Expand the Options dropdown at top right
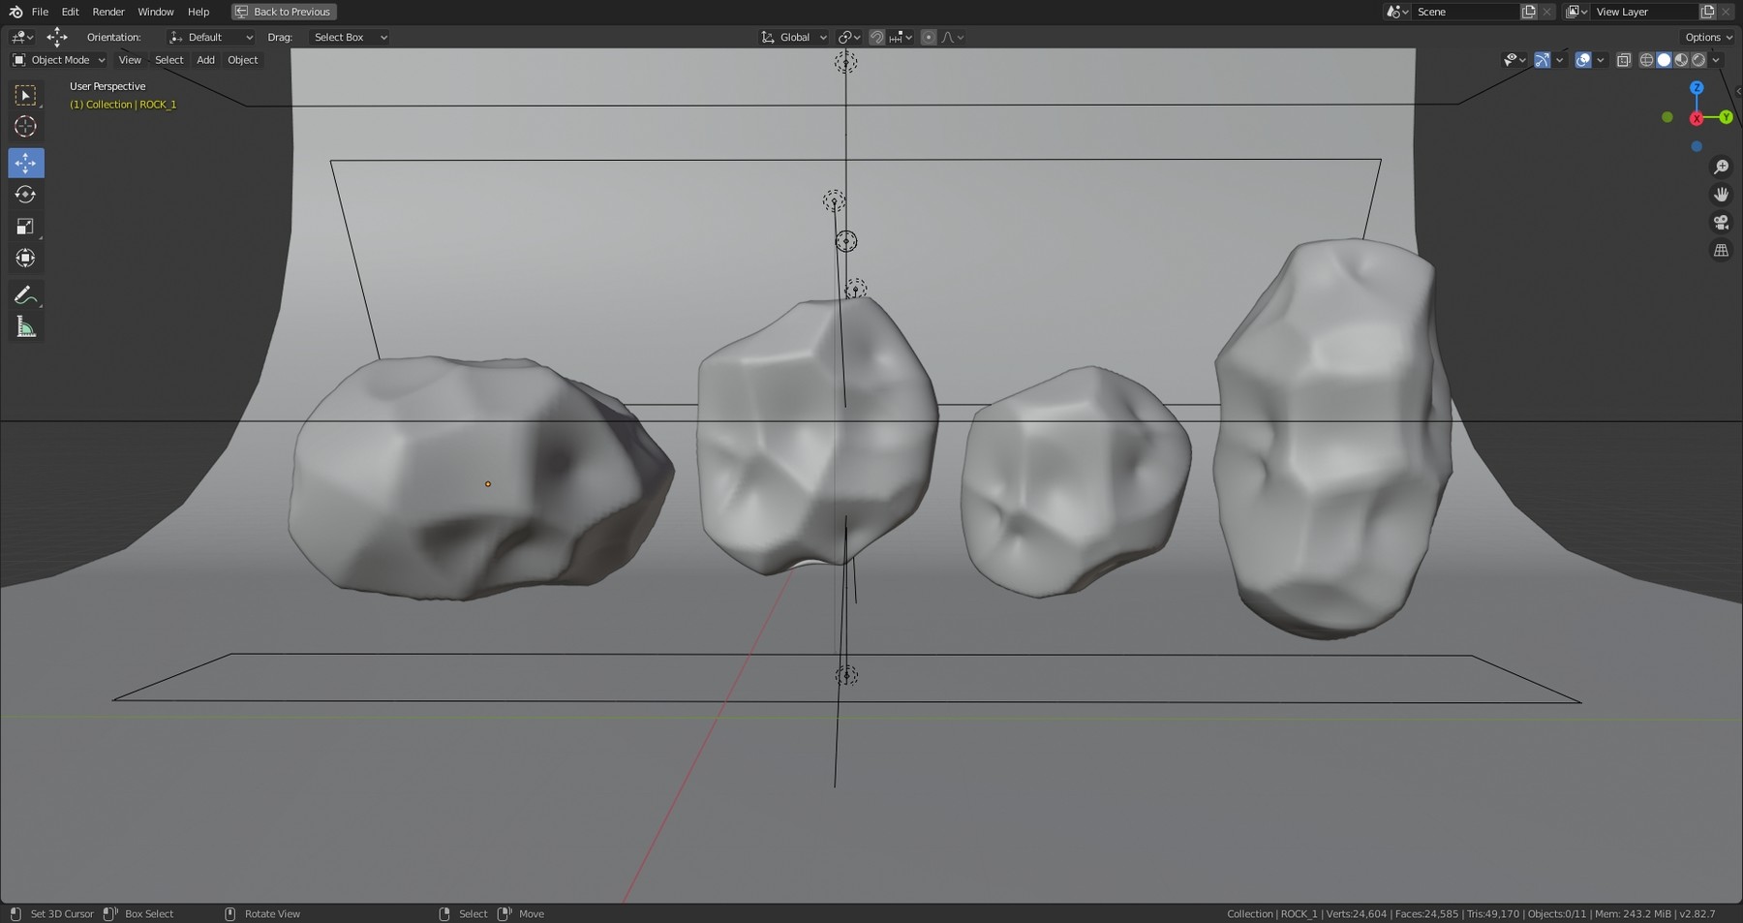 (1707, 37)
